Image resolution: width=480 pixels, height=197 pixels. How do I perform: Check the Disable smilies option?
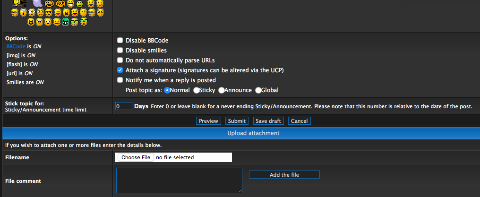pyautogui.click(x=120, y=51)
